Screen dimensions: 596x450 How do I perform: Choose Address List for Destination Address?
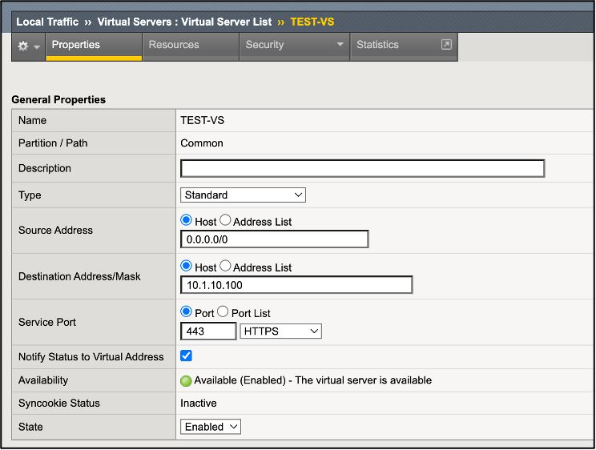225,266
